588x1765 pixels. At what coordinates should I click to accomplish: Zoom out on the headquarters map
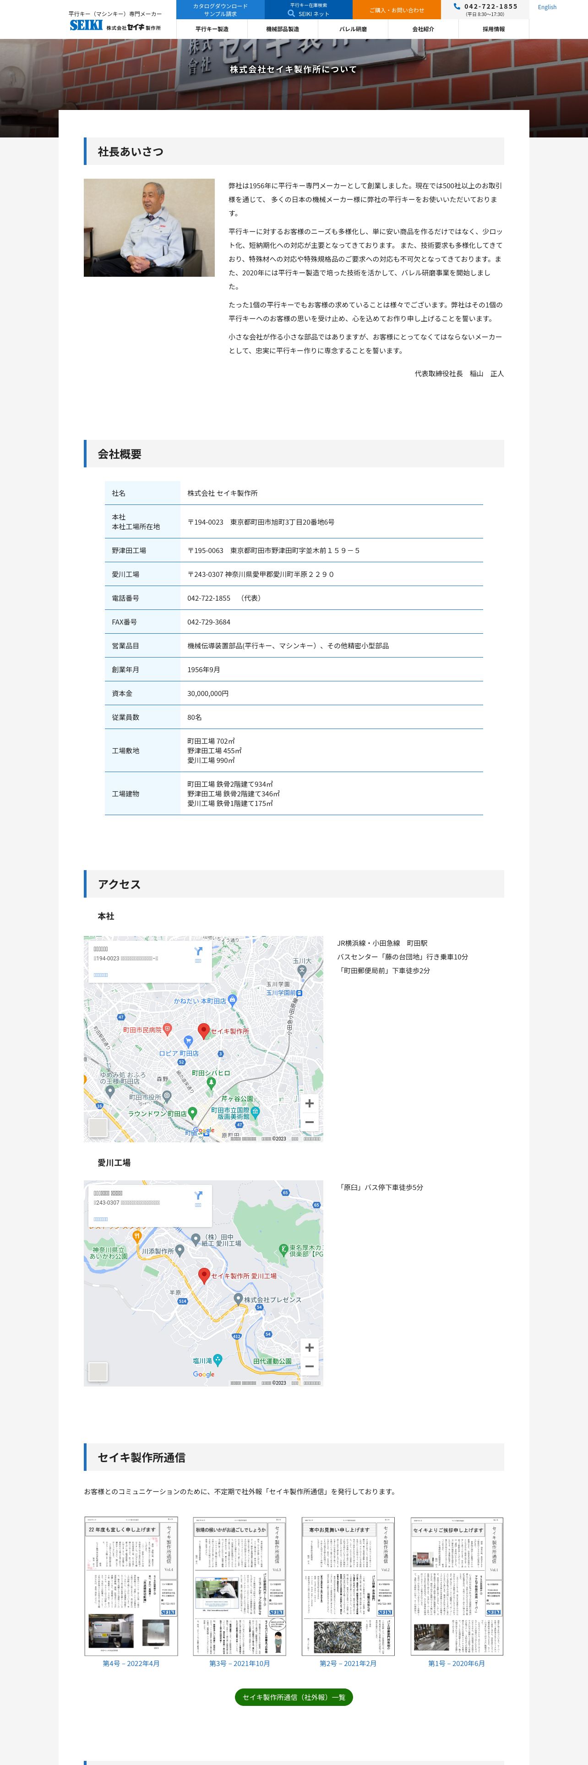310,1122
